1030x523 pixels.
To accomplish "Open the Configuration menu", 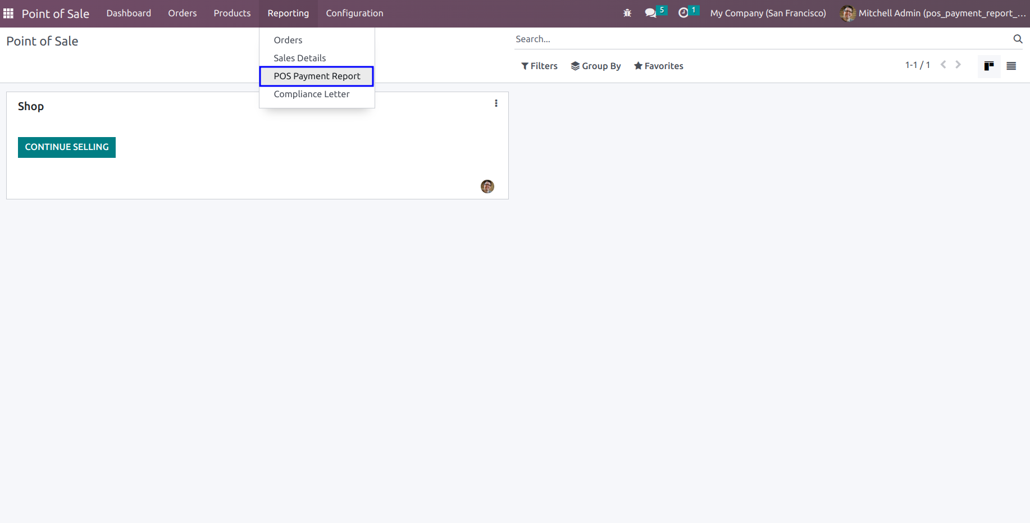I will 354,13.
